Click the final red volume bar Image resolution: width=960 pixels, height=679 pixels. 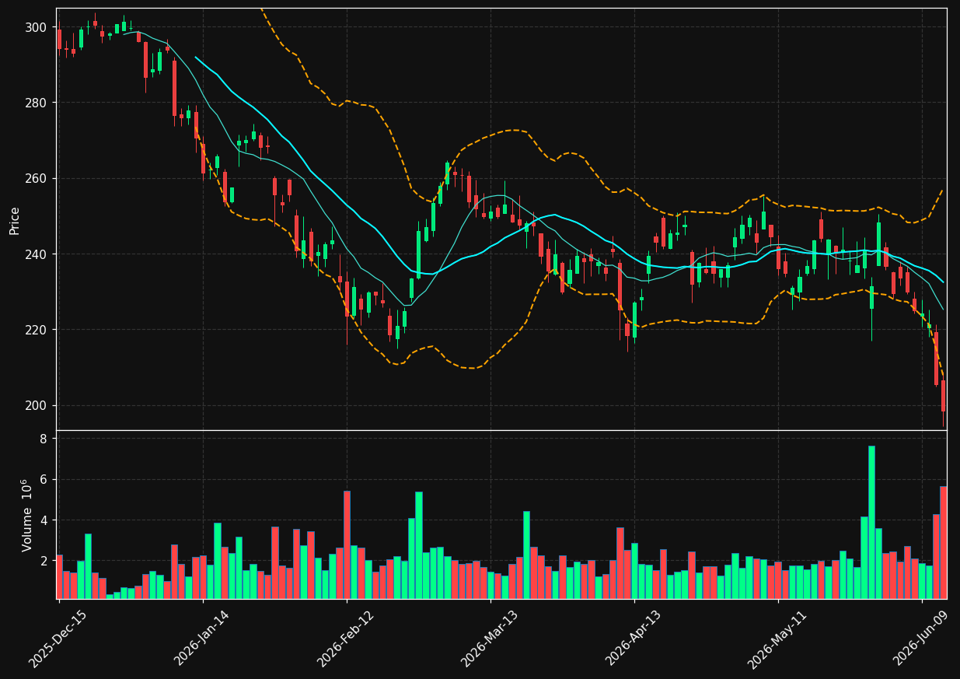(x=943, y=542)
